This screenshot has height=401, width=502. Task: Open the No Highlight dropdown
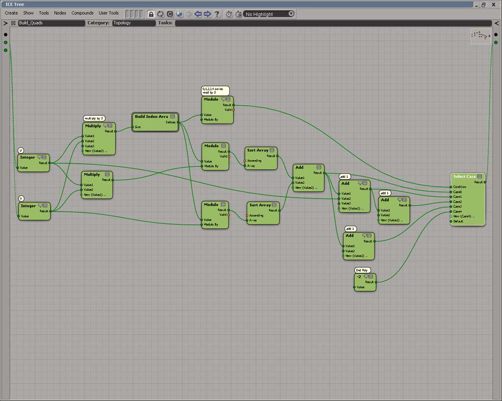point(269,14)
